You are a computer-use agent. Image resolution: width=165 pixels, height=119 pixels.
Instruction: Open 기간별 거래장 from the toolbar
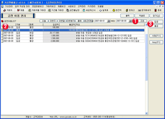click(56, 10)
